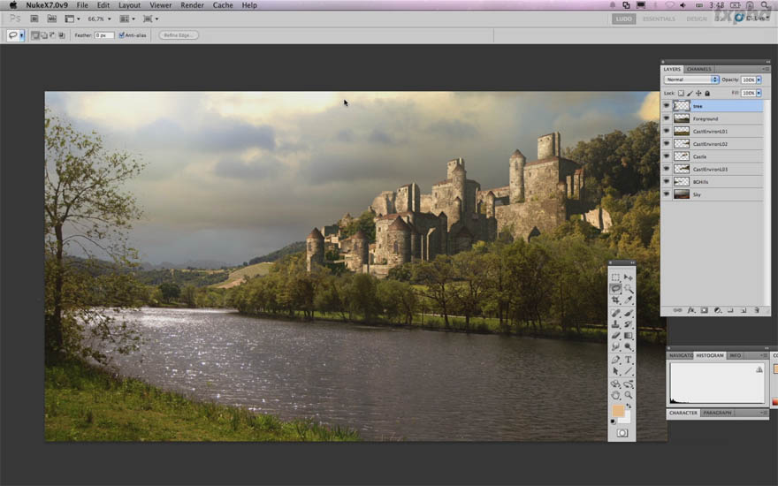Launch Mini Bridge from the application bar
This screenshot has width=778, height=486.
51,19
